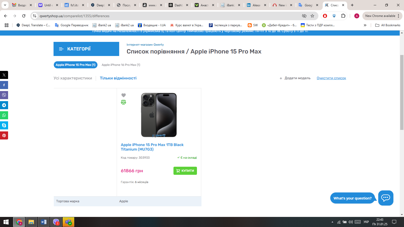Open iPhone 15 Pro Max product image

pos(159,115)
